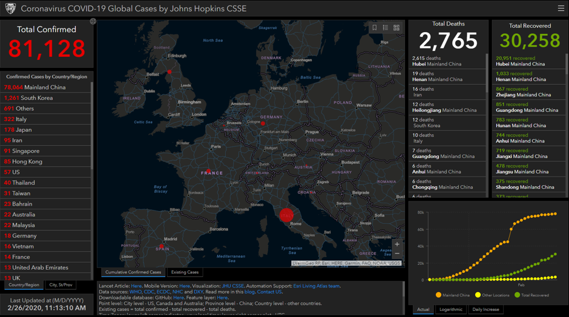The width and height of the screenshot is (569, 317).
Task: Zoom out on the map with the minus button
Action: (x=397, y=253)
